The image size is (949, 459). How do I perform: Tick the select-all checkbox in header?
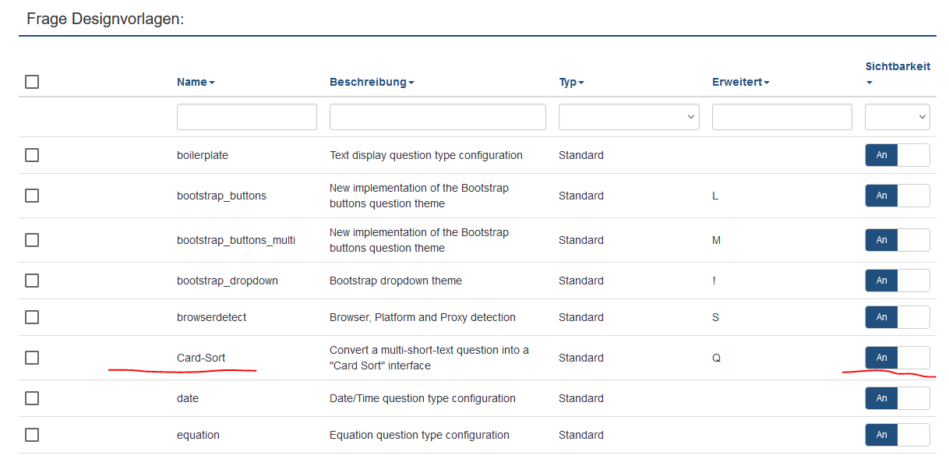32,82
